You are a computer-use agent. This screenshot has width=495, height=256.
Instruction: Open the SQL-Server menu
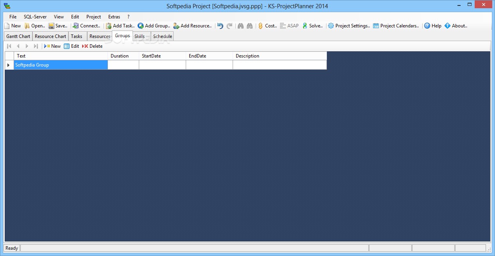pyautogui.click(x=35, y=17)
